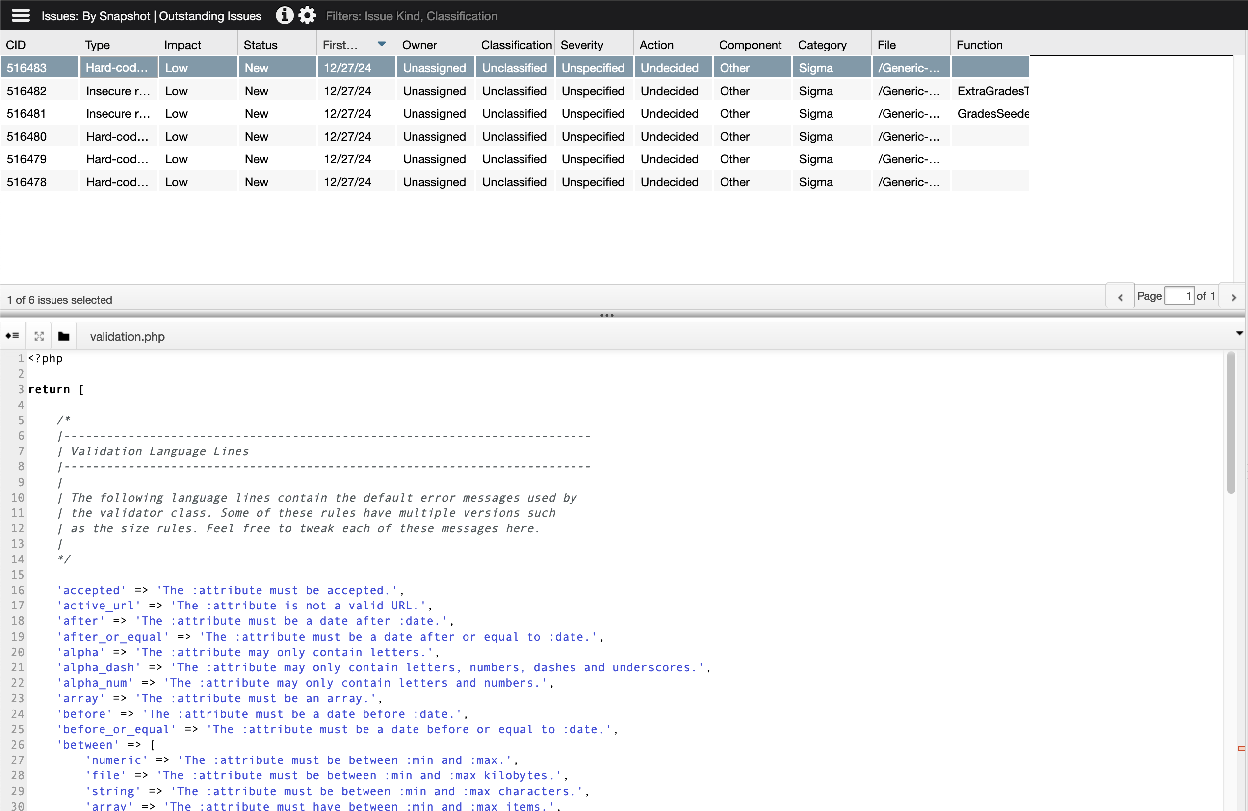Toggle sort arrow on First Detected column
Image resolution: width=1248 pixels, height=811 pixels.
click(x=382, y=44)
